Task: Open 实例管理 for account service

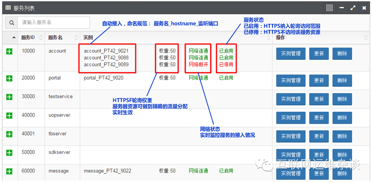Action: point(291,54)
